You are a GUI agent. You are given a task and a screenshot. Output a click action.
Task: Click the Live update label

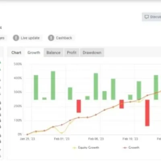(x=30, y=38)
